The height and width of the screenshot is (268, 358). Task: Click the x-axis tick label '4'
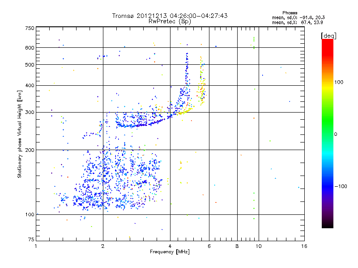[170, 246]
